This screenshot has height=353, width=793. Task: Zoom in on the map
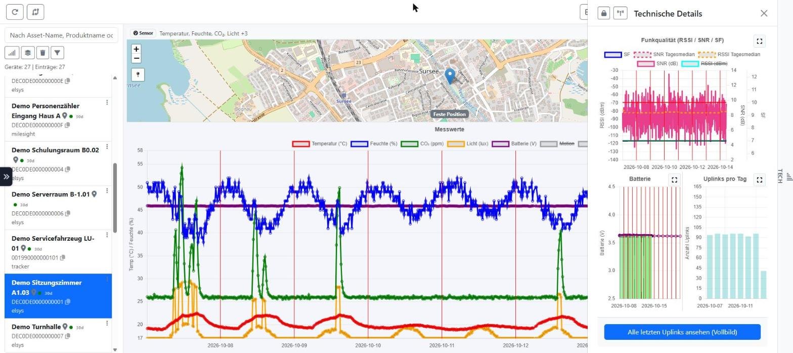pos(136,49)
